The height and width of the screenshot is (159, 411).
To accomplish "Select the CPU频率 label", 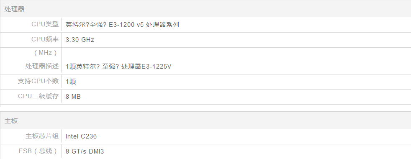I will point(45,39).
